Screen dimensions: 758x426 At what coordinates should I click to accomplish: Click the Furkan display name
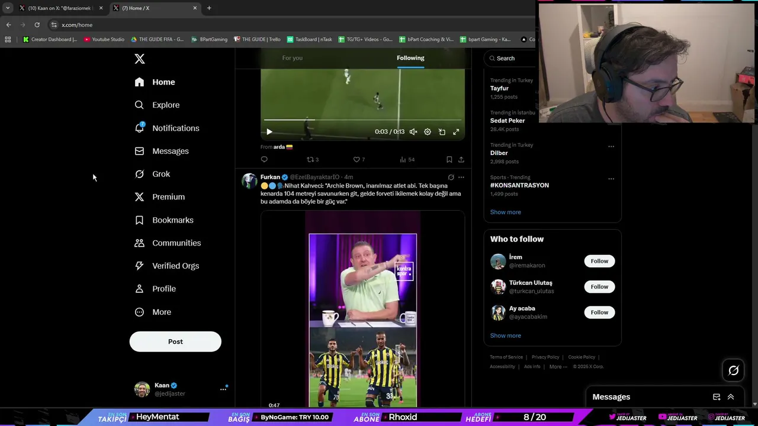[270, 177]
